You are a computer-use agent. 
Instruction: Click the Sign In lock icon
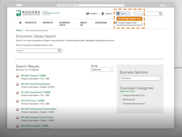pos(118,14)
